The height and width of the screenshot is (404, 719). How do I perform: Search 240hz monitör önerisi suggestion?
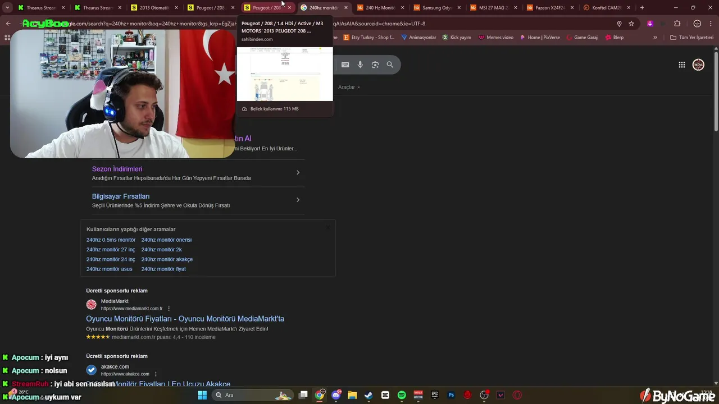point(166,240)
